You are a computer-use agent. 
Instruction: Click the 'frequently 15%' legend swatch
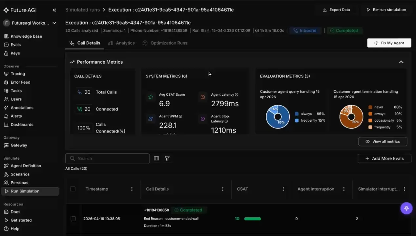pos(297,121)
